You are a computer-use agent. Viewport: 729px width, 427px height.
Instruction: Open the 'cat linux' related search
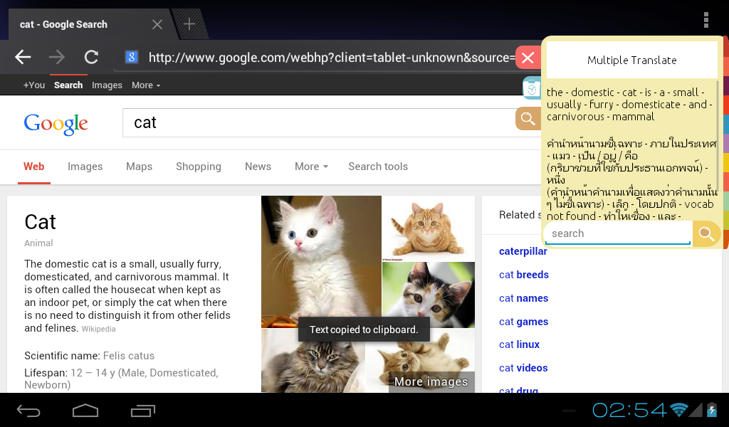click(x=519, y=344)
